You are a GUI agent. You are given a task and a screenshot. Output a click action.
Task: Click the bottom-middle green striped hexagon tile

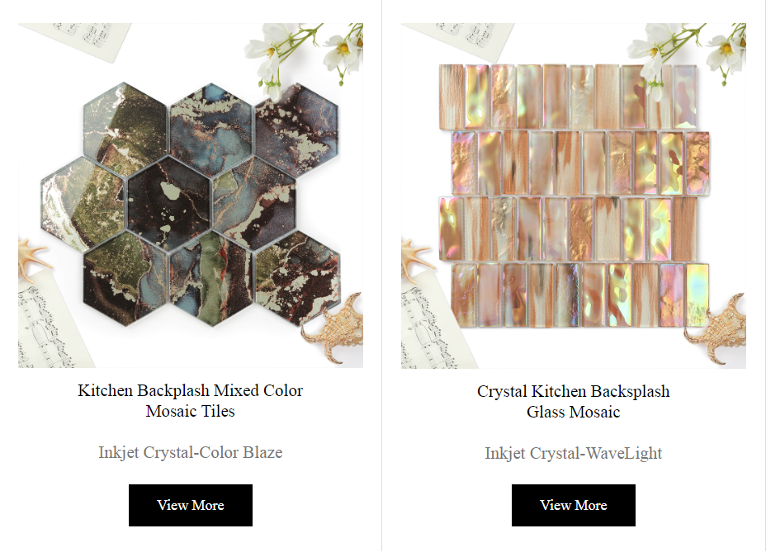coord(211,278)
